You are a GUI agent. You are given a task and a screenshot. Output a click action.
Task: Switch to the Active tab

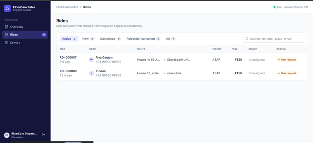pyautogui.click(x=69, y=39)
